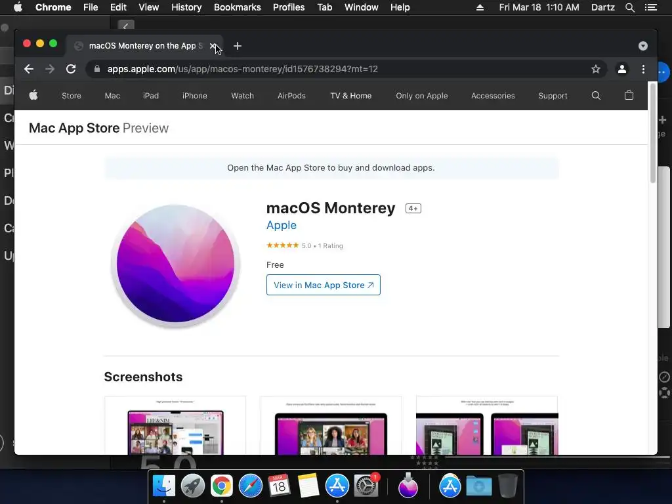Open Notes from the Dock

point(308,486)
